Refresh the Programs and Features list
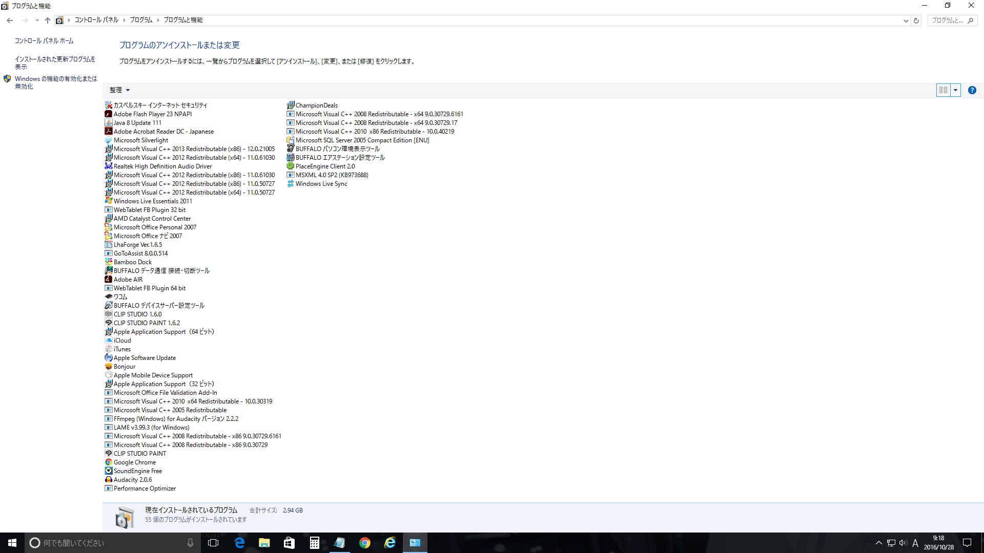The width and height of the screenshot is (984, 553). [x=916, y=20]
